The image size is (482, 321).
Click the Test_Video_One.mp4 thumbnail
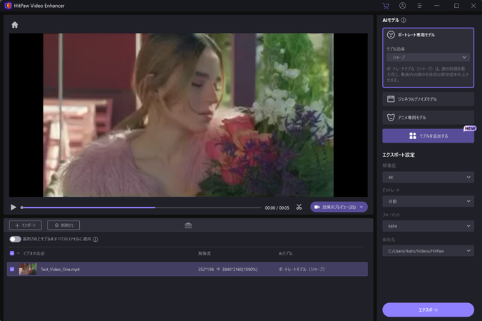(28, 270)
